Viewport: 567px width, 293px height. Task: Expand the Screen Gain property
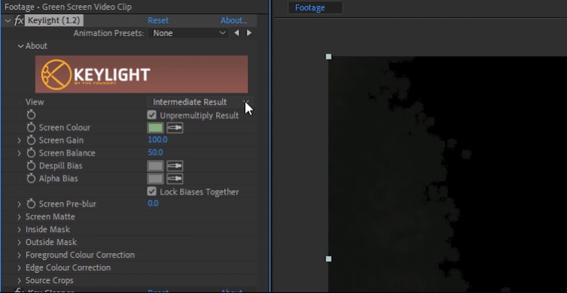pos(19,140)
